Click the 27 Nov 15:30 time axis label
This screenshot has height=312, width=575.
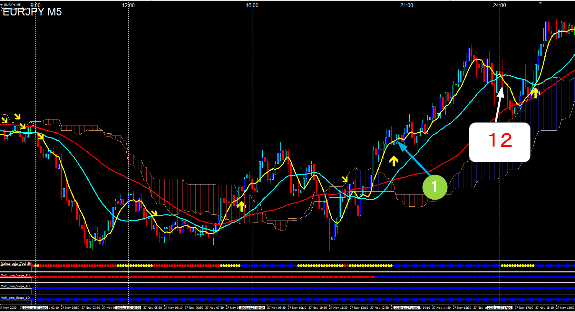coord(462,308)
